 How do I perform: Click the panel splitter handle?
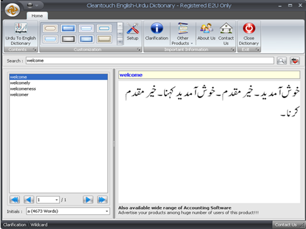pos(114,144)
